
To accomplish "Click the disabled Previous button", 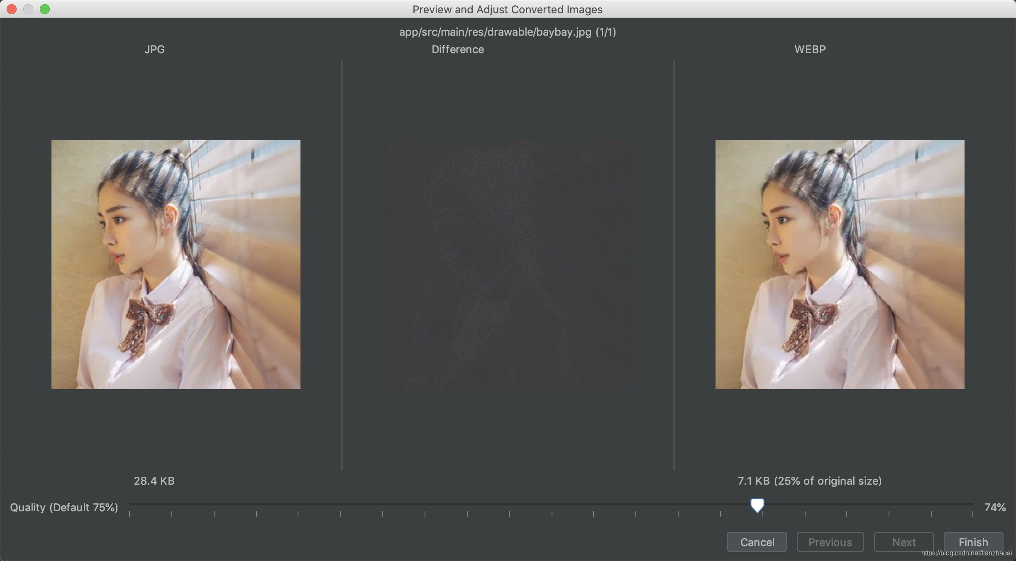I will [x=830, y=542].
